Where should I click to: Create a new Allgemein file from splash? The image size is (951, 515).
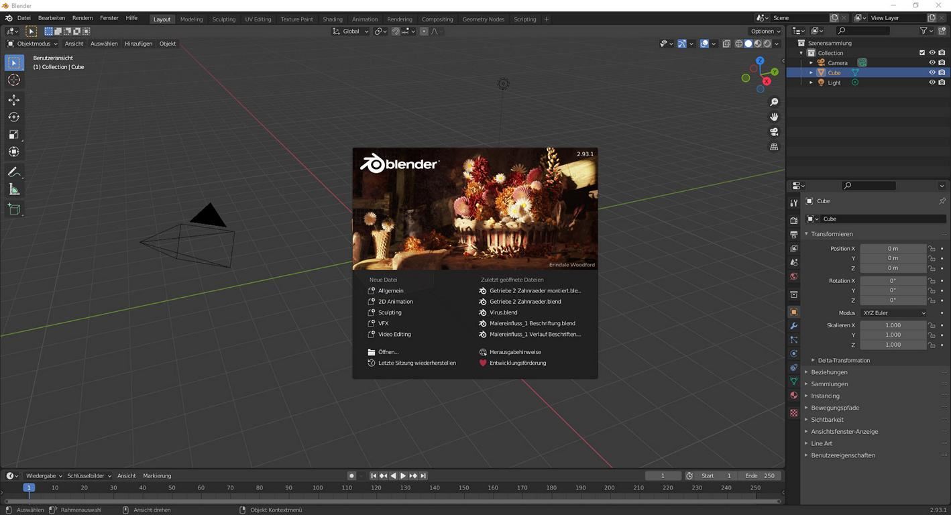(x=390, y=291)
